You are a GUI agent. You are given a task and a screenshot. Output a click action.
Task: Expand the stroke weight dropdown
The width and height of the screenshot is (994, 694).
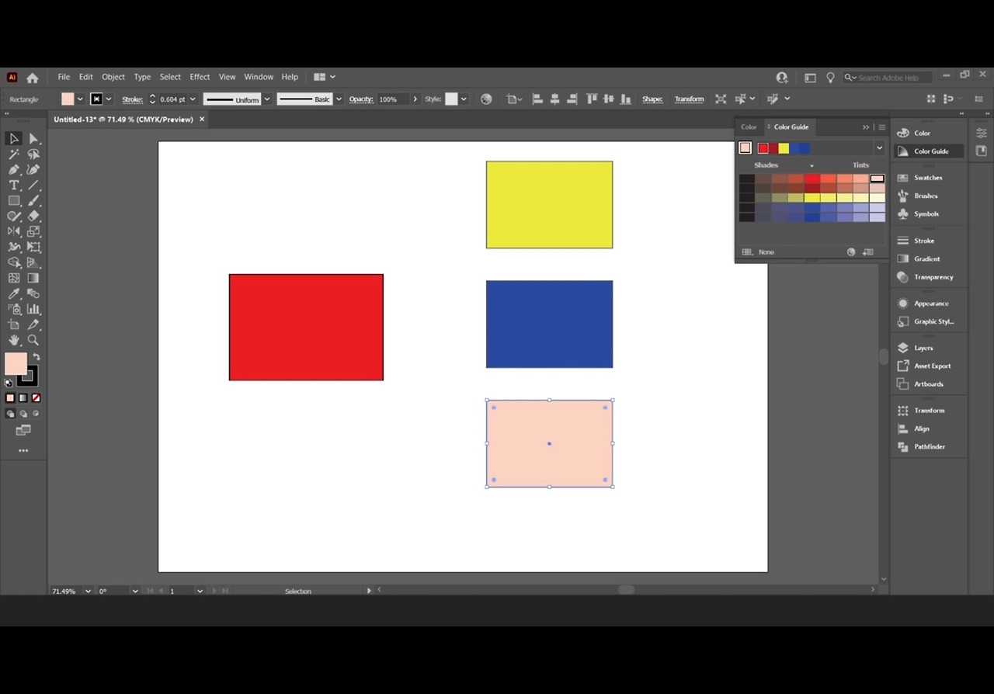tap(193, 99)
